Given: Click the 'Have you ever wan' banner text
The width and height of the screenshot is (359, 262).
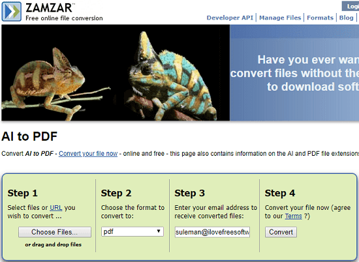Looking at the screenshot, I should point(308,60).
